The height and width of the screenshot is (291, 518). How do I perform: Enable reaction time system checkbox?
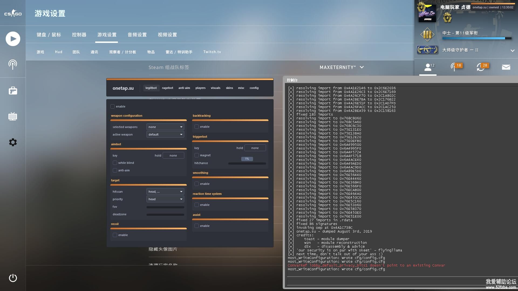(x=197, y=205)
